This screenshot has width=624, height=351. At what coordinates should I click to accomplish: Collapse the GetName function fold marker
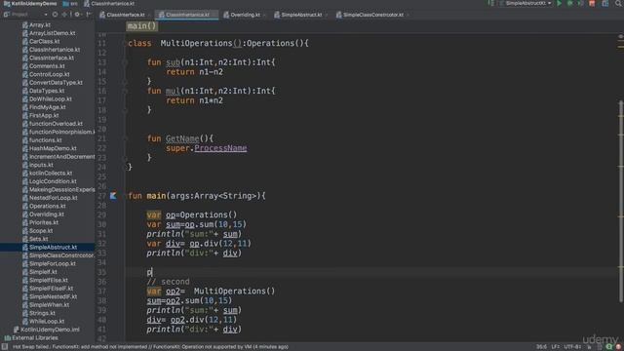[x=125, y=138]
